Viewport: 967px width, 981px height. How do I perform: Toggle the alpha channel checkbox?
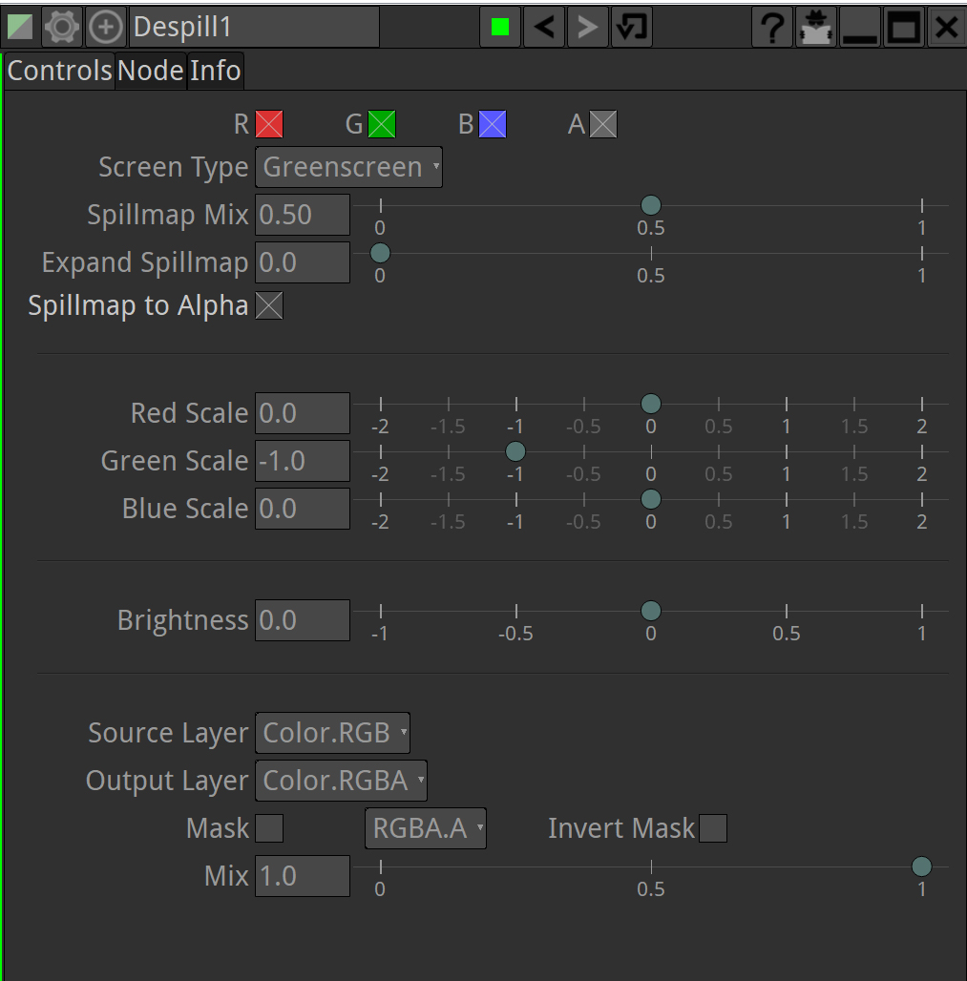coord(603,124)
